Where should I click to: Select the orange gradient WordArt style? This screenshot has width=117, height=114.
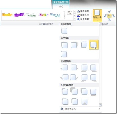[7, 15]
